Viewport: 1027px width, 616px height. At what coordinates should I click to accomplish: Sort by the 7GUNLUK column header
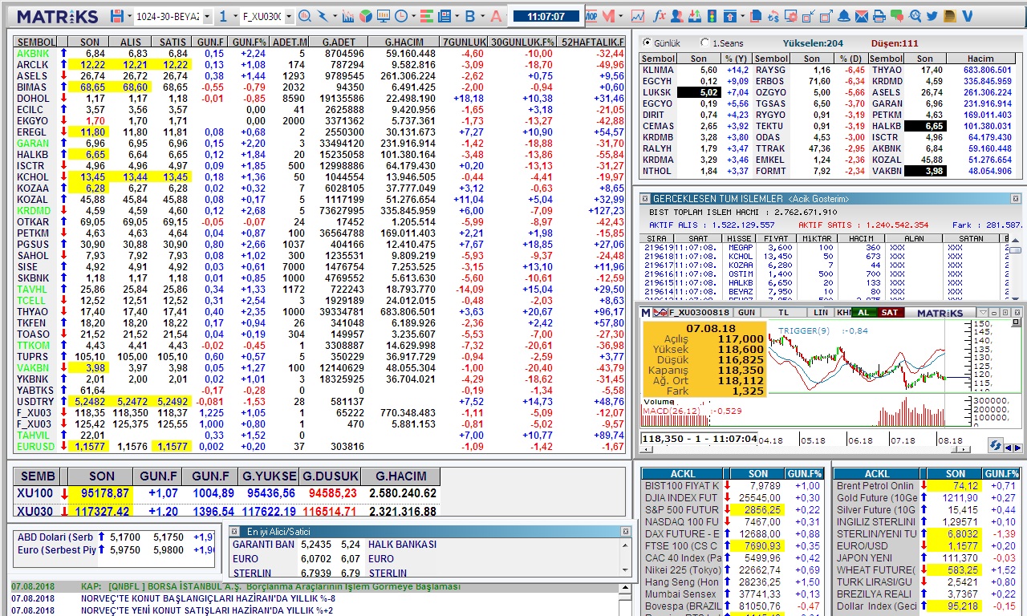pos(464,42)
